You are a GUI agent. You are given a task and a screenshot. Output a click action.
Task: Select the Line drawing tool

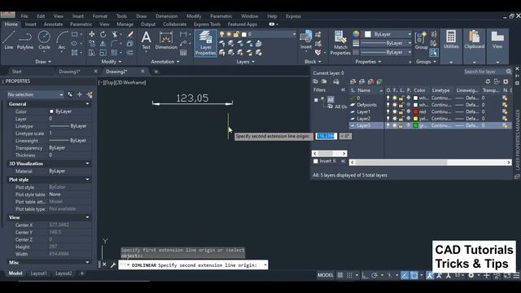pos(8,40)
